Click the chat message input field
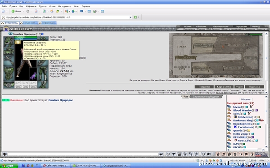 click(83, 154)
